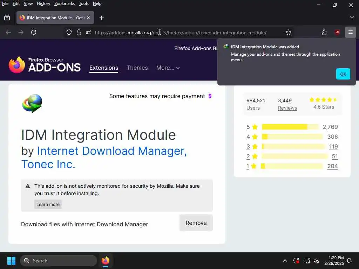Viewport: 359px width, 269px height.
Task: Open the Help menu
Action: [x=97, y=4]
